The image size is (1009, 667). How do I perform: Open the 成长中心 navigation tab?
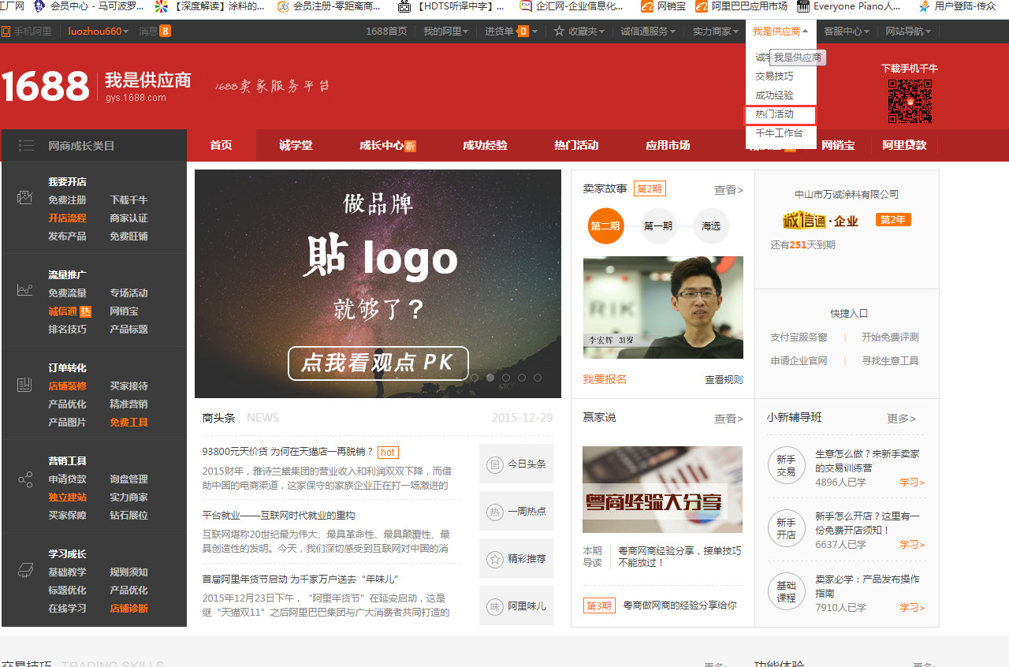(x=387, y=145)
